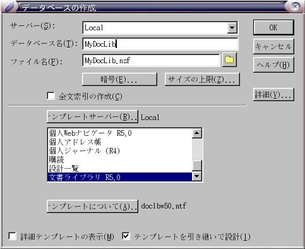Screen dimensions: 305x249
Task: Open 詳細(V)... options button
Action: pos(273,95)
